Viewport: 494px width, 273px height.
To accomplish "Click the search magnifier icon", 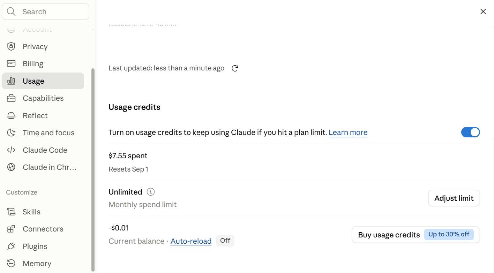I will [11, 12].
